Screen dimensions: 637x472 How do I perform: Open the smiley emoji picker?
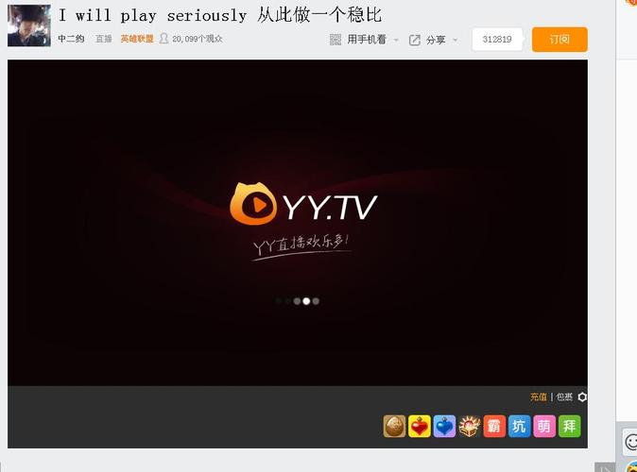point(629,442)
